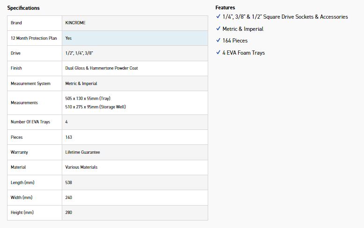364x228 pixels.
Task: Click the Height (mm) value 280
Action: coord(69,213)
